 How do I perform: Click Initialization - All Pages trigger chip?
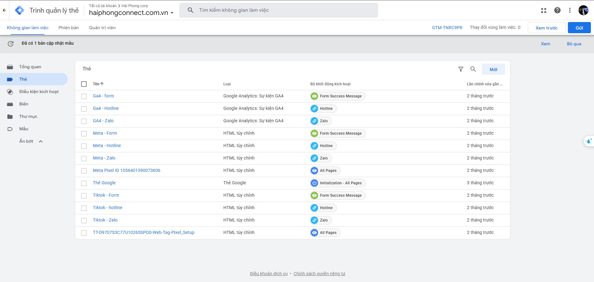(x=338, y=183)
